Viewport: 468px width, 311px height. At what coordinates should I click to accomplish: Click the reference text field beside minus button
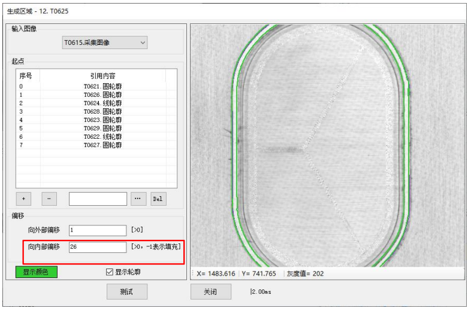point(98,199)
